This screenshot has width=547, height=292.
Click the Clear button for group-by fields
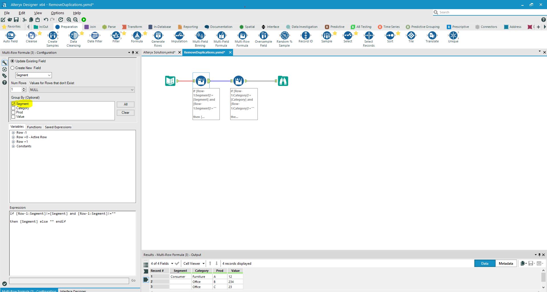pyautogui.click(x=125, y=113)
